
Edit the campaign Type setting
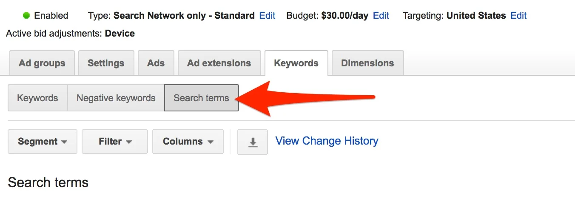[268, 16]
